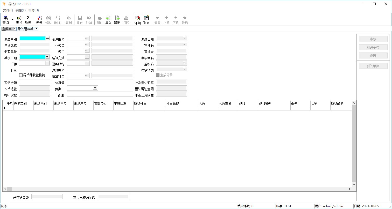Switch to the 主菜单 tab

[7, 29]
